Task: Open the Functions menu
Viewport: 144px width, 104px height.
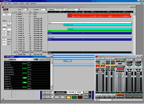Action: point(15,3)
